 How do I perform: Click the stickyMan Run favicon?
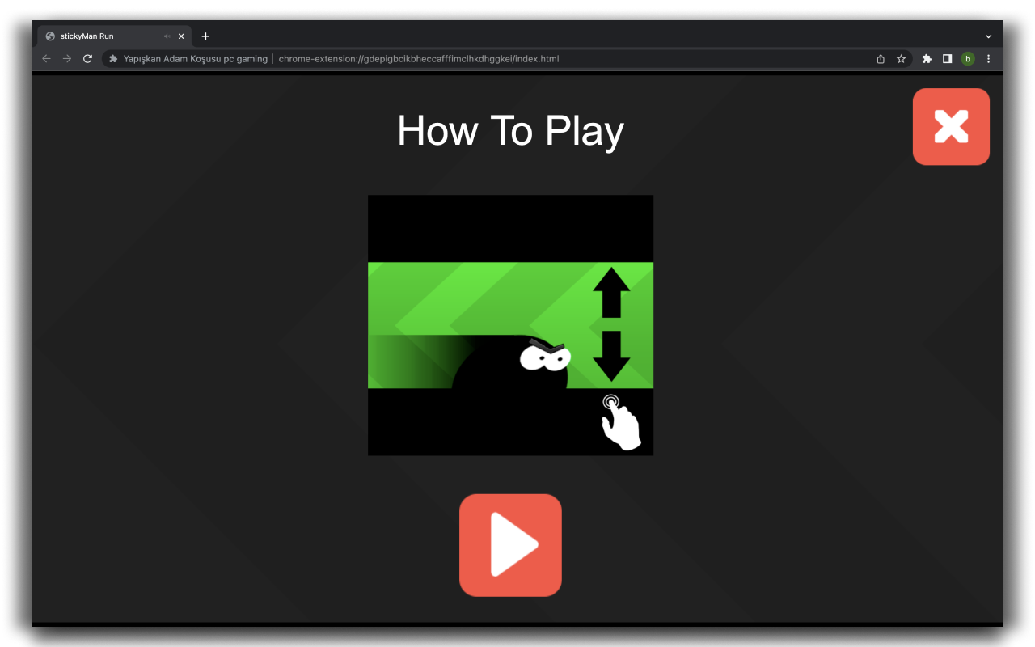pos(50,36)
